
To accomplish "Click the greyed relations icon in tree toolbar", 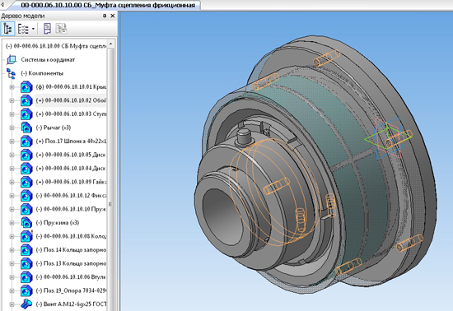I will point(61,29).
